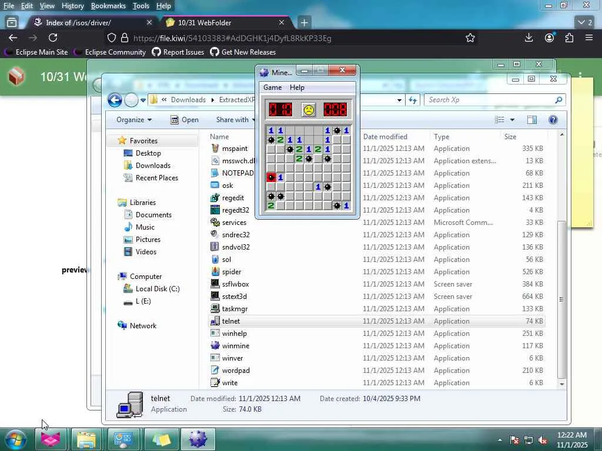Click the sad smiley face in Minesweeper
602x451 pixels.
[x=309, y=110]
